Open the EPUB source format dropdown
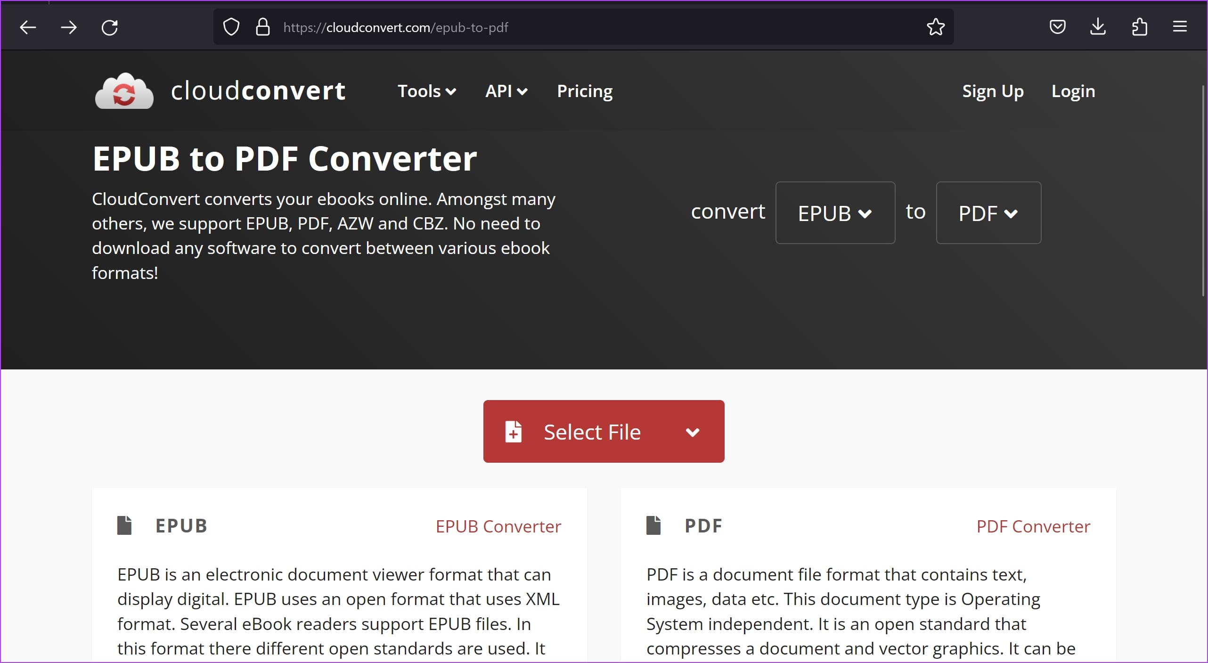This screenshot has height=663, width=1208. click(x=835, y=213)
